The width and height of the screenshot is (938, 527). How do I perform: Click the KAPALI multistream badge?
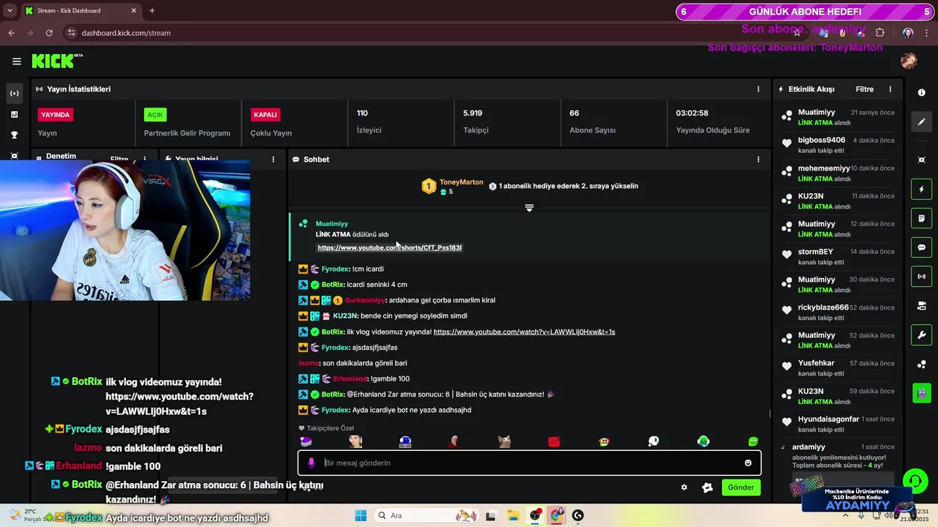point(265,115)
